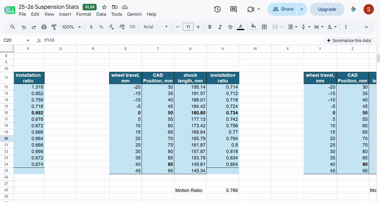Open horizontal align dropdown
The height and width of the screenshot is (202, 380).
click(x=292, y=27)
